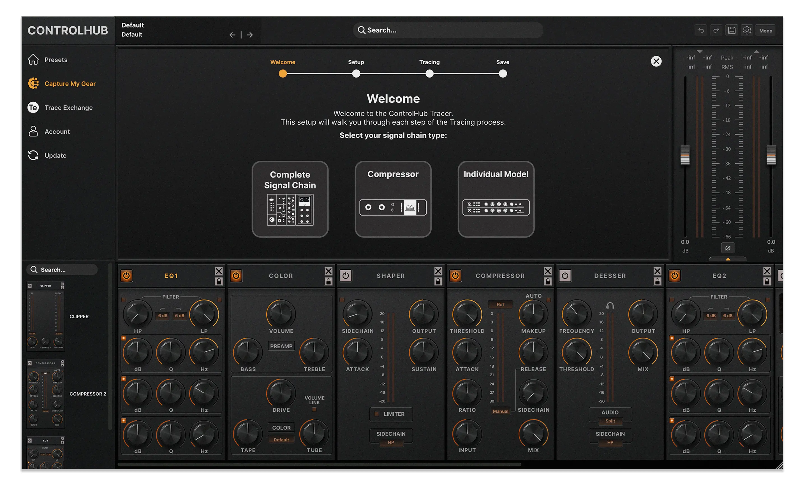Remove the COMPRESSOR module
The height and width of the screenshot is (490, 805).
click(548, 271)
